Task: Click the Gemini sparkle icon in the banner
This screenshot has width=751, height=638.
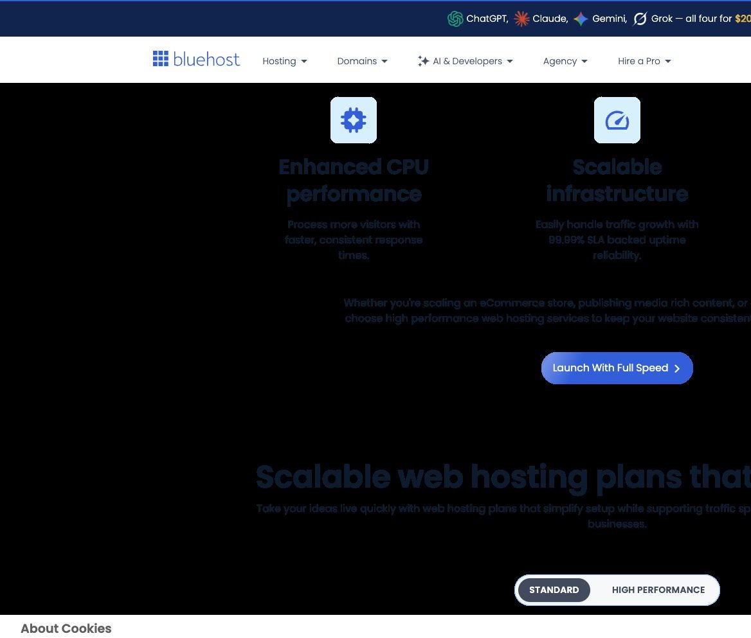Action: tap(581, 19)
